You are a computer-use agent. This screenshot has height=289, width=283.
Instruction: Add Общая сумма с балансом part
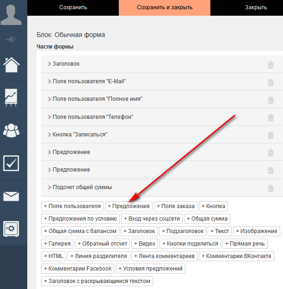(80, 231)
